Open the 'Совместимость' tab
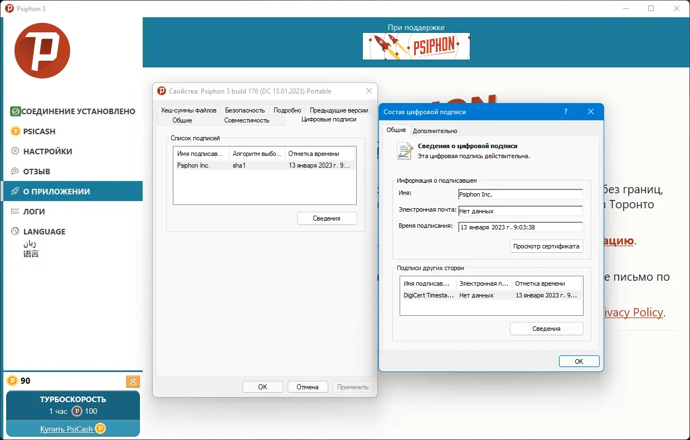690x440 pixels. pyautogui.click(x=246, y=120)
